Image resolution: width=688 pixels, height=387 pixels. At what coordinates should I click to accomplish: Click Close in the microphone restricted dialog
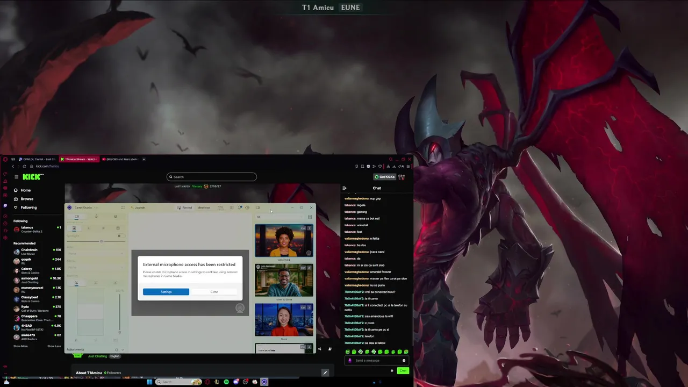(x=214, y=292)
